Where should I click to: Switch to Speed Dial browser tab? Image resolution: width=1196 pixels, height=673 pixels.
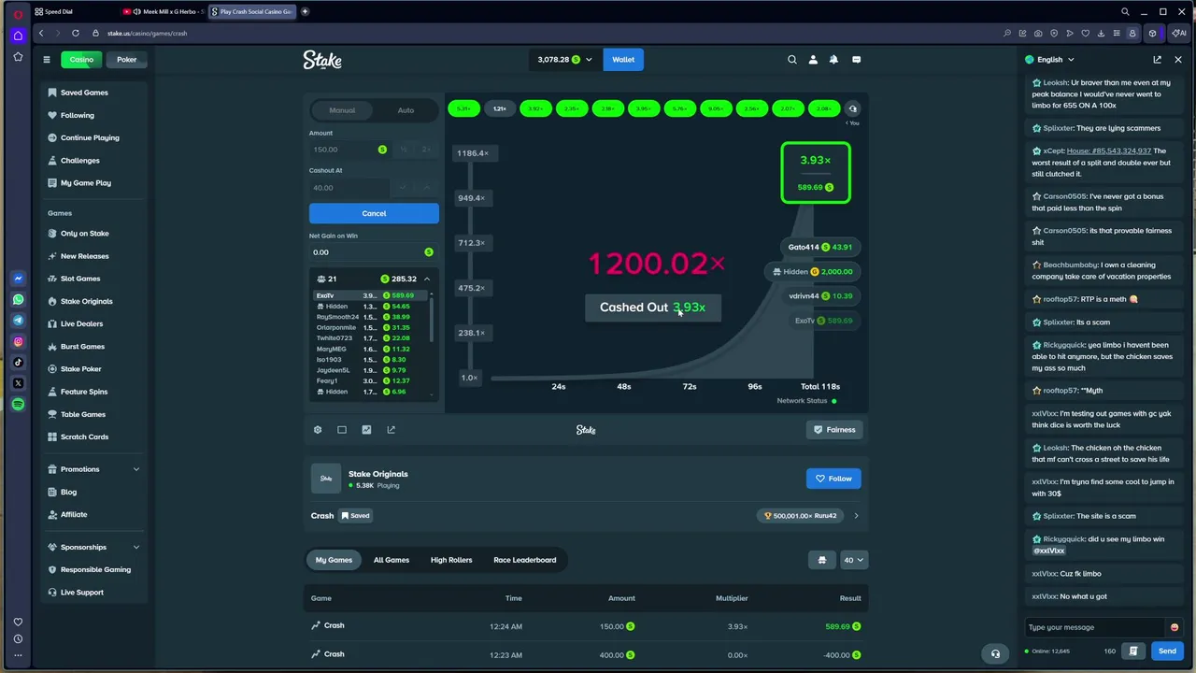point(73,11)
